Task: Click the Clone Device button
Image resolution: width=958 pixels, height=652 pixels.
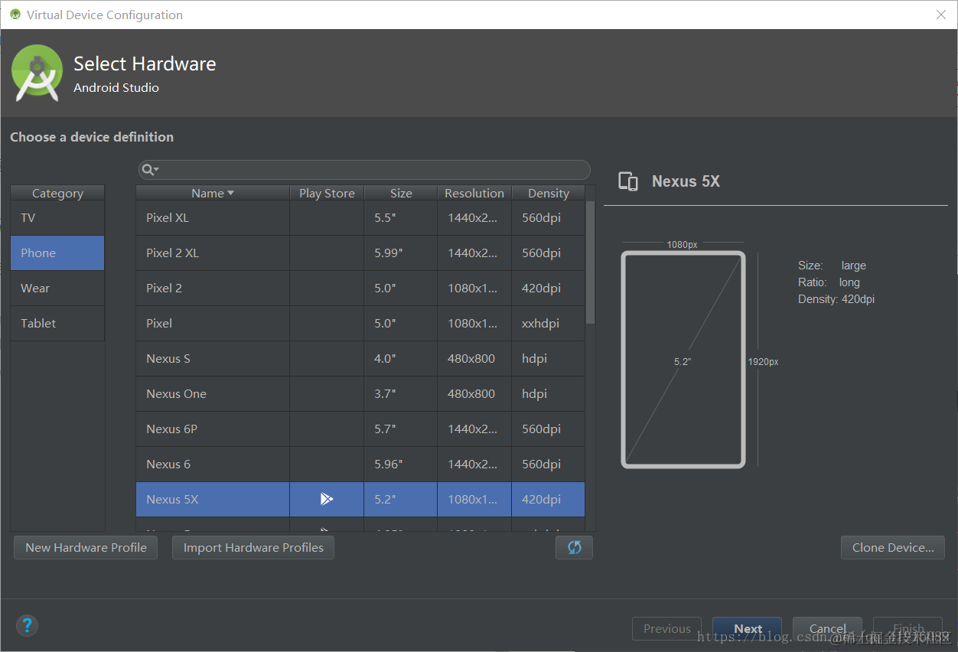Action: tap(893, 547)
